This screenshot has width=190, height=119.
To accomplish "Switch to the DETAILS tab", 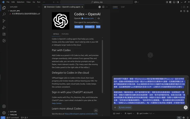I will point(56,34).
